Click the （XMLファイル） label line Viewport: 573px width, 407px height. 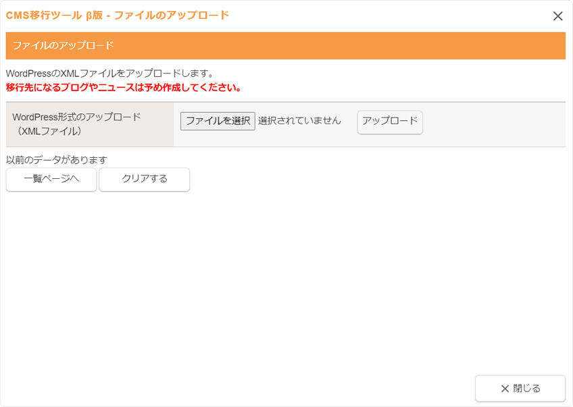47,132
